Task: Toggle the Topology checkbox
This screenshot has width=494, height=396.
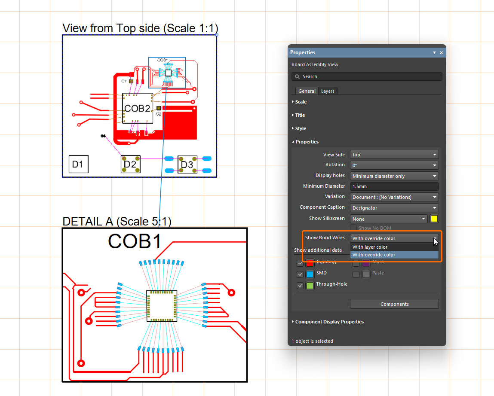Action: tap(300, 263)
